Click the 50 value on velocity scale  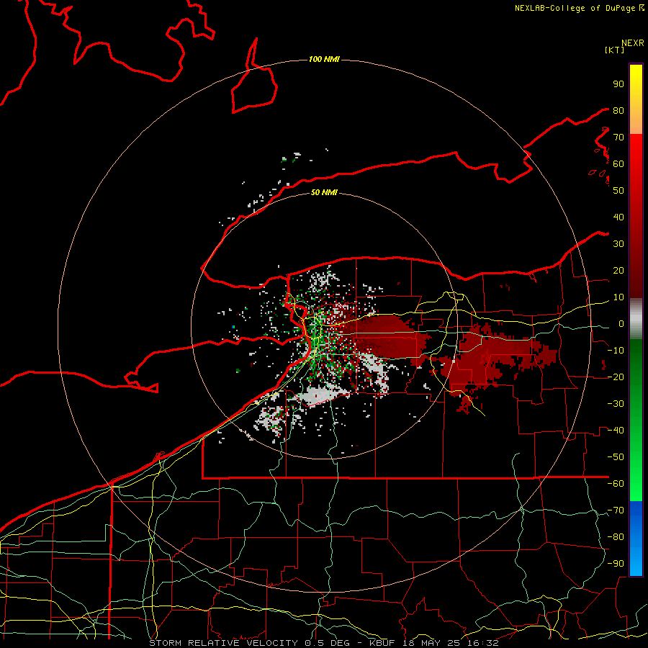click(x=618, y=191)
